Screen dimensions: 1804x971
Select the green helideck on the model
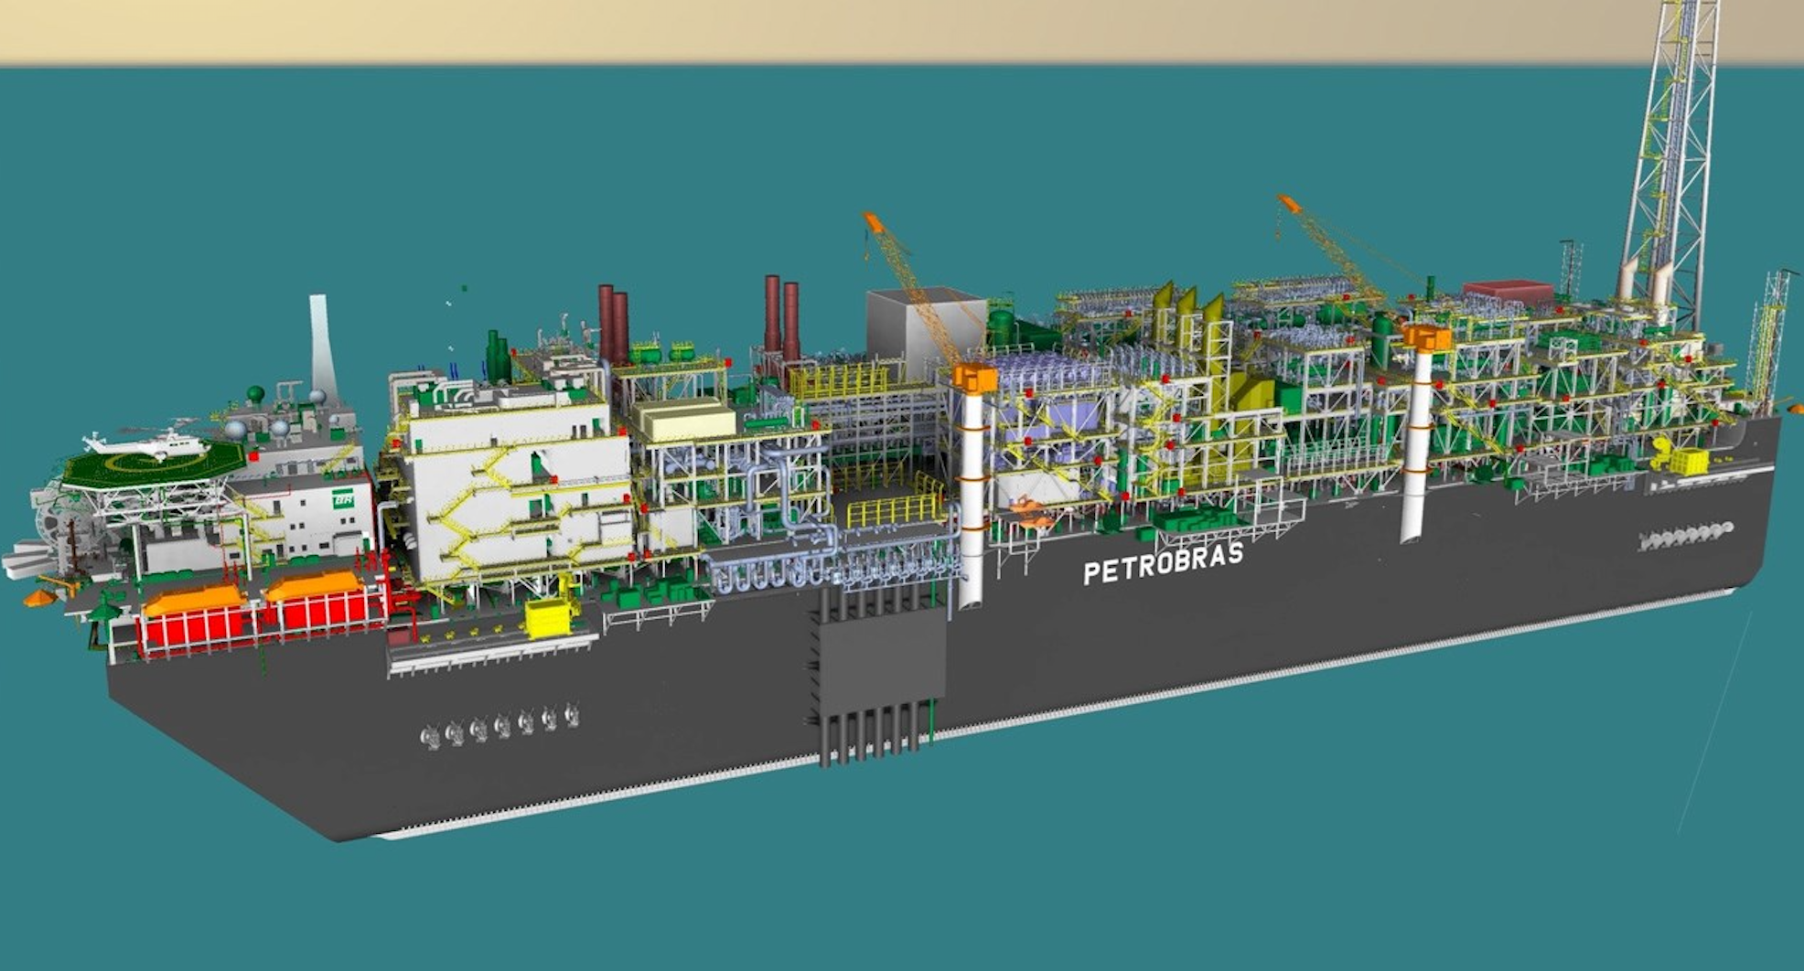[x=154, y=464]
